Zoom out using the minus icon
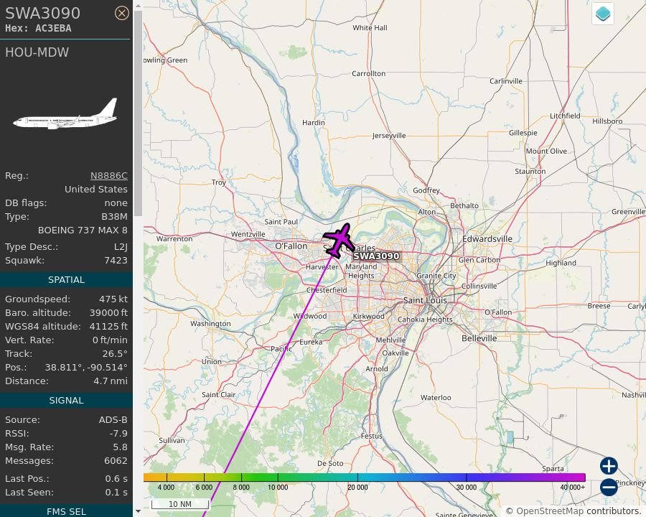 coord(608,487)
